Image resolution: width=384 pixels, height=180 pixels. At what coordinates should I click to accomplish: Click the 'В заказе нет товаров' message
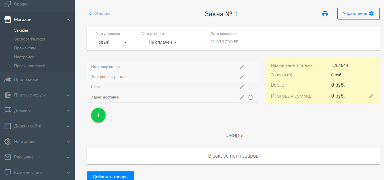point(233,156)
